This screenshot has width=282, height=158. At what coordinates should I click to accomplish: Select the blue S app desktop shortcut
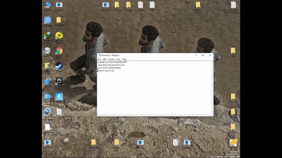48,20
